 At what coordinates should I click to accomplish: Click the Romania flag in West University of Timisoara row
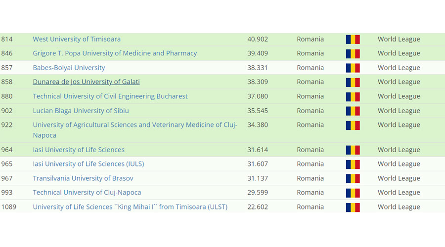(353, 40)
